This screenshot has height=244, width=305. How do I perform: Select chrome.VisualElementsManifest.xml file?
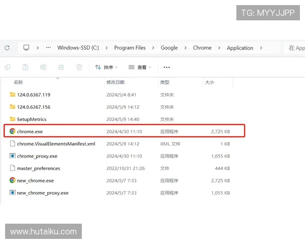(x=56, y=144)
